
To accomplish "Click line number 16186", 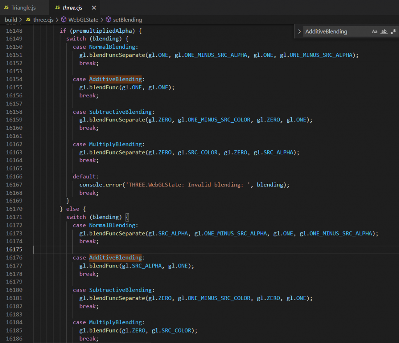I will 14,339.
